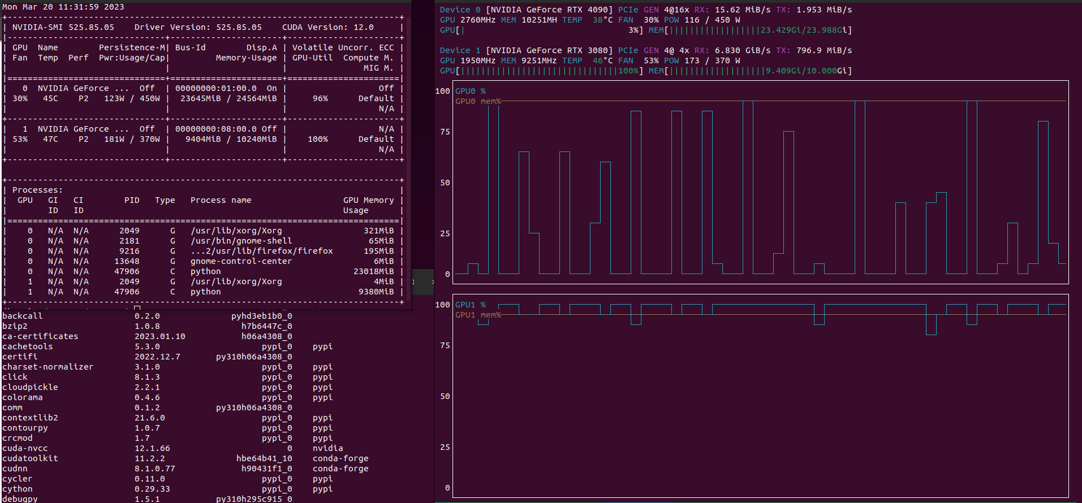Click the gnome-control-center process name
1082x503 pixels.
point(242,261)
